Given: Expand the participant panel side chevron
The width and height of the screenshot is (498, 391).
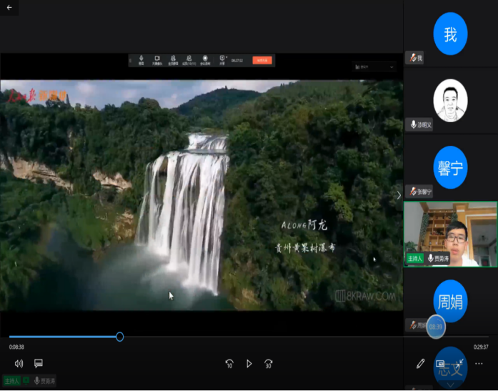Looking at the screenshot, I should tap(399, 195).
